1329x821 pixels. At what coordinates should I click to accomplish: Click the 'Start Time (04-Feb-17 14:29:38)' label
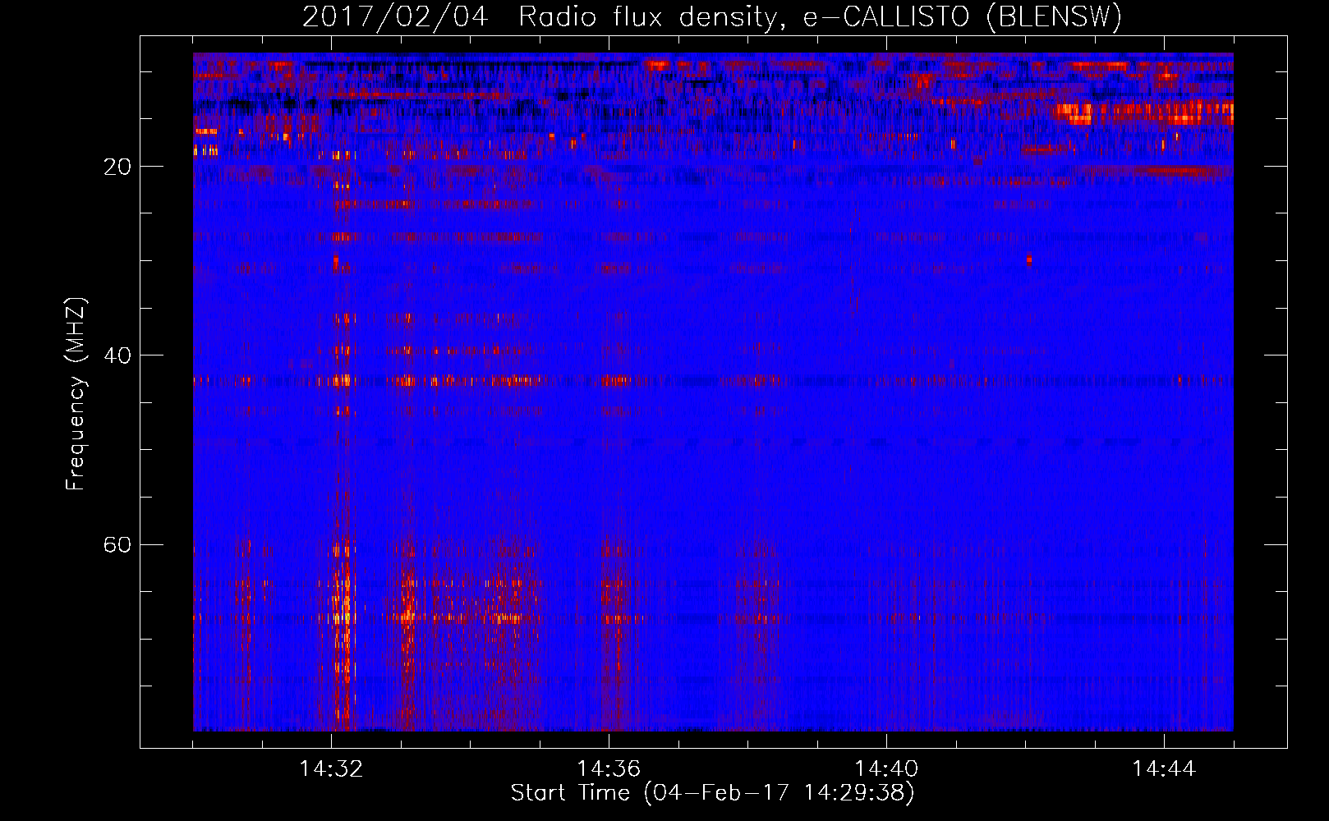point(712,793)
